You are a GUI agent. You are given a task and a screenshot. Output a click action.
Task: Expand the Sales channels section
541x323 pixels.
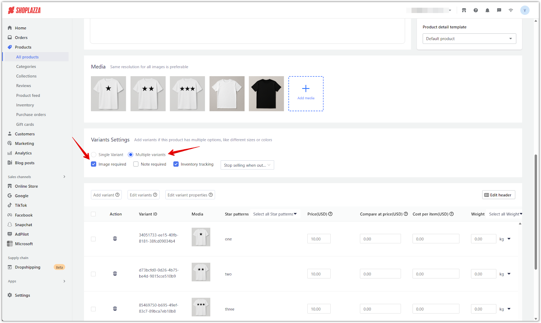[x=64, y=177]
